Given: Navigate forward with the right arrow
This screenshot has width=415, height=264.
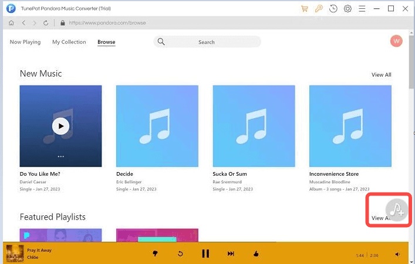Looking at the screenshot, I should (x=35, y=23).
